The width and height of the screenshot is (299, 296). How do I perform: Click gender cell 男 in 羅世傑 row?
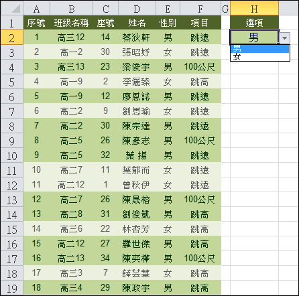tap(168, 244)
